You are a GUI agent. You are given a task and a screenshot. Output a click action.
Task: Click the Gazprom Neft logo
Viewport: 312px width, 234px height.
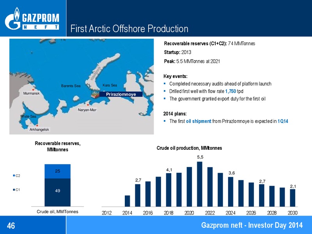click(x=32, y=18)
